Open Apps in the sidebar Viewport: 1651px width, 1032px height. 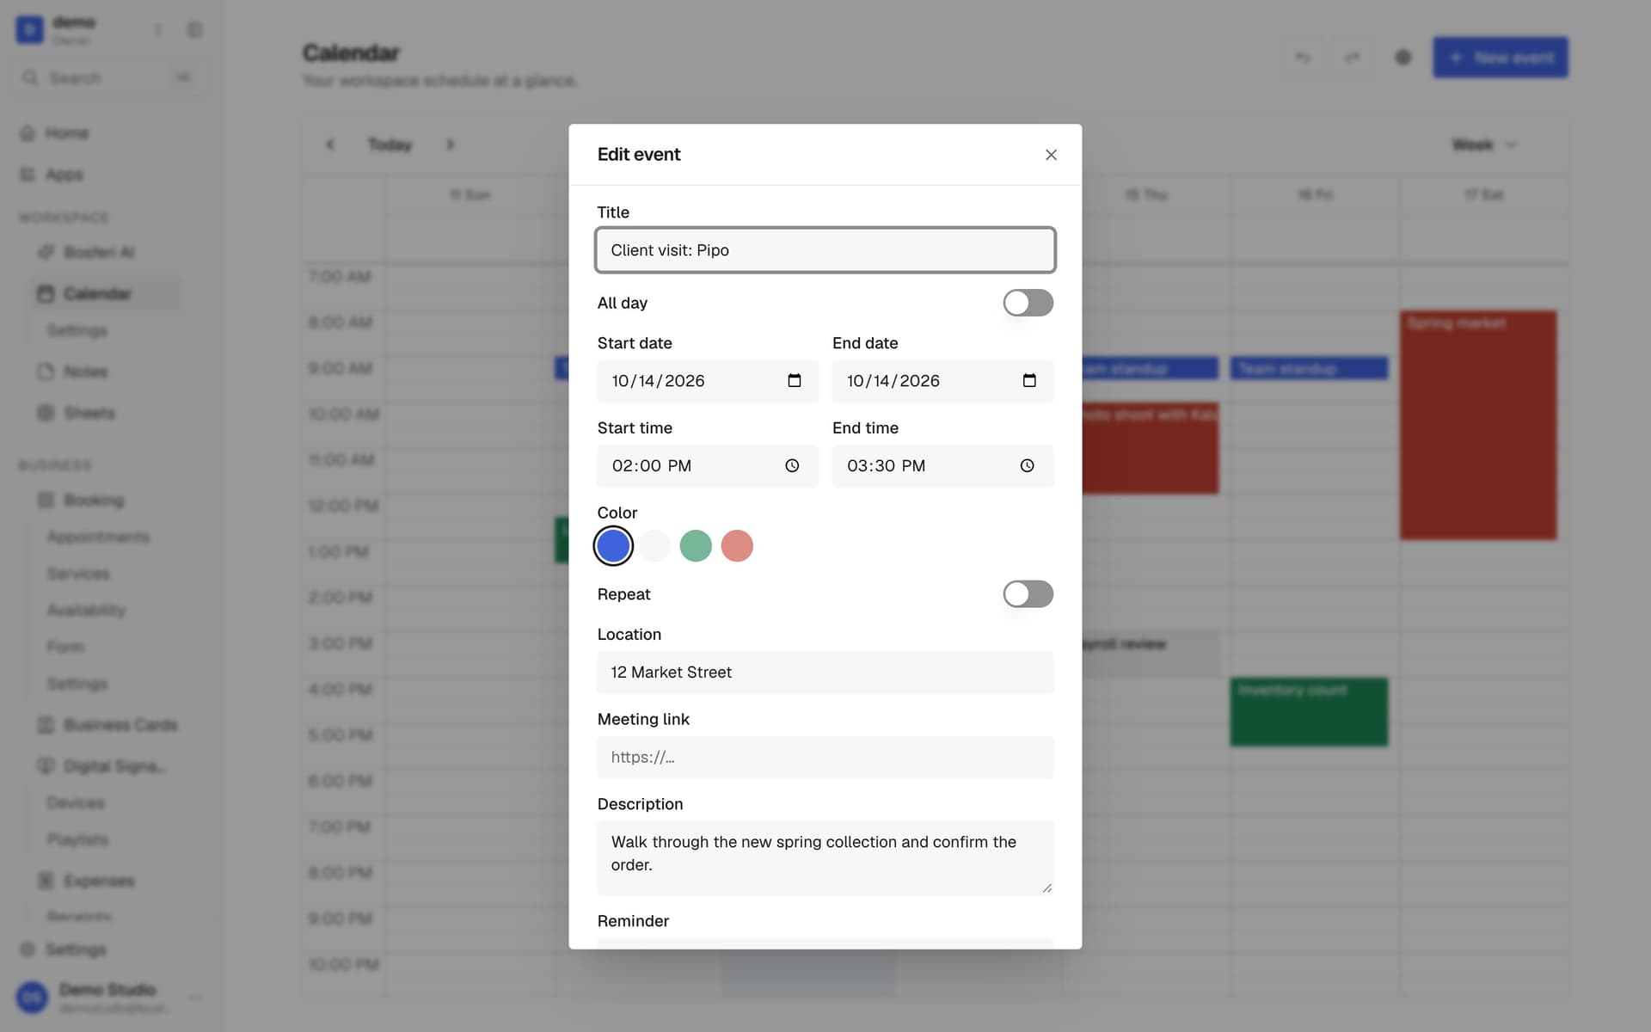pos(52,175)
